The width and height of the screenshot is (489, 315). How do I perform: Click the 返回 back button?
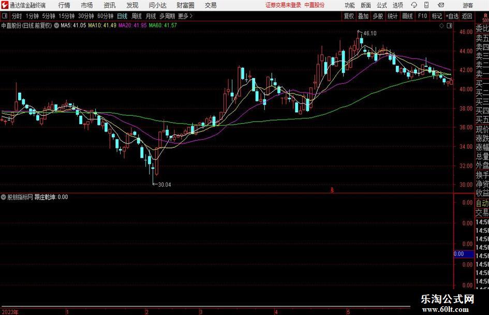[x=467, y=16]
